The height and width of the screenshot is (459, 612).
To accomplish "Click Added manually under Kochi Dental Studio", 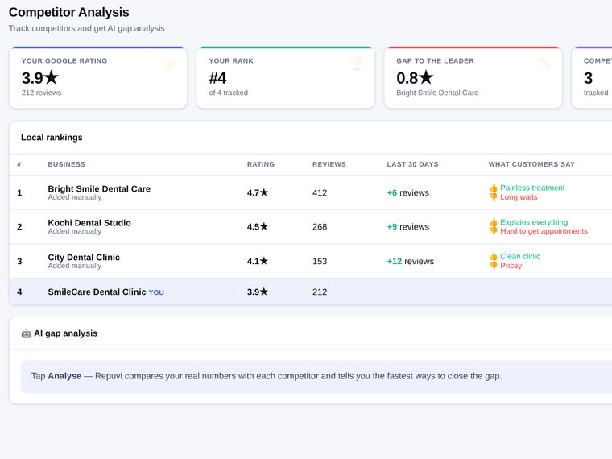I will 75,231.
